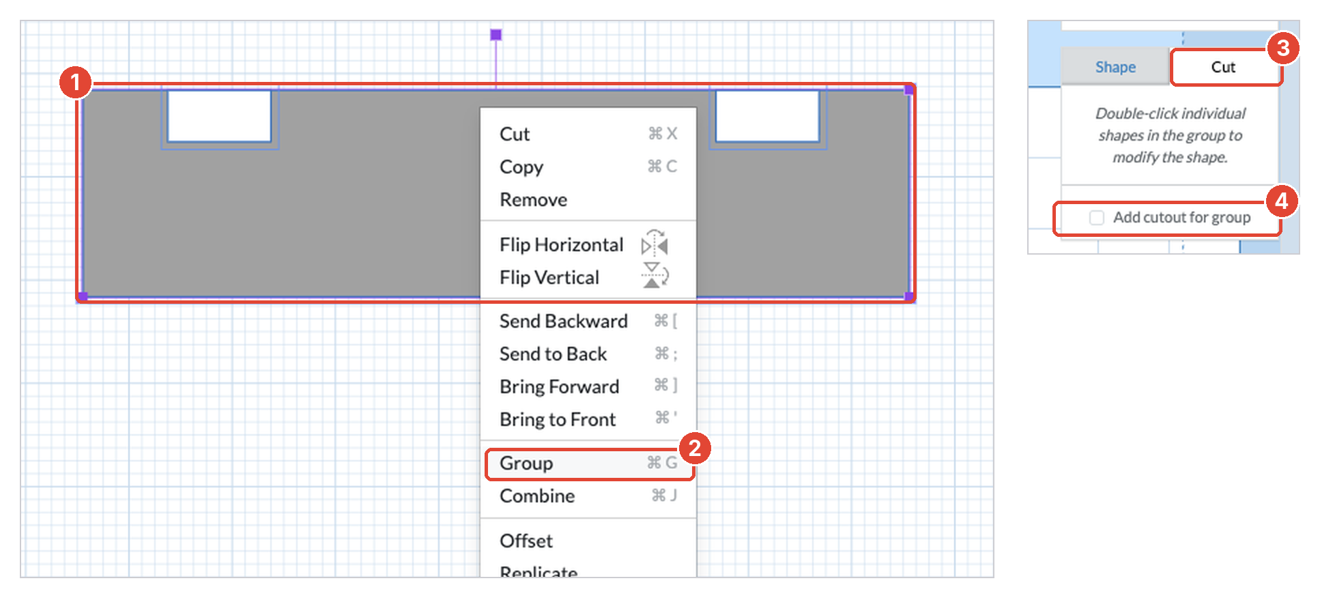
Task: Select Flip Horizontal menu entry
Action: click(x=588, y=244)
